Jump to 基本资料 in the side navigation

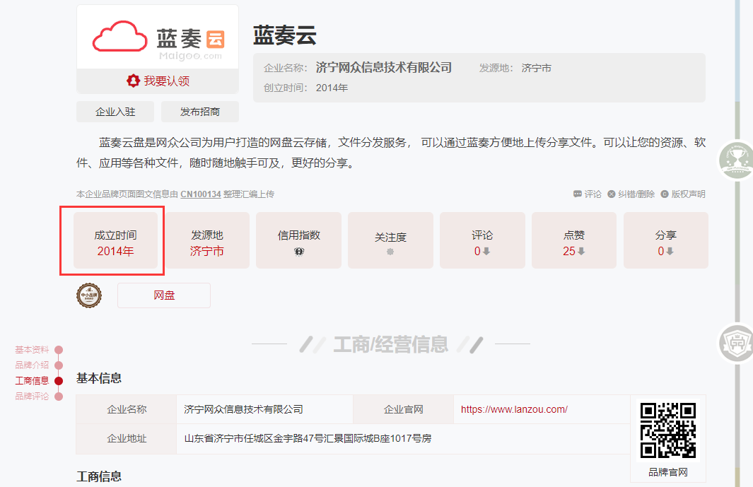tap(32, 350)
